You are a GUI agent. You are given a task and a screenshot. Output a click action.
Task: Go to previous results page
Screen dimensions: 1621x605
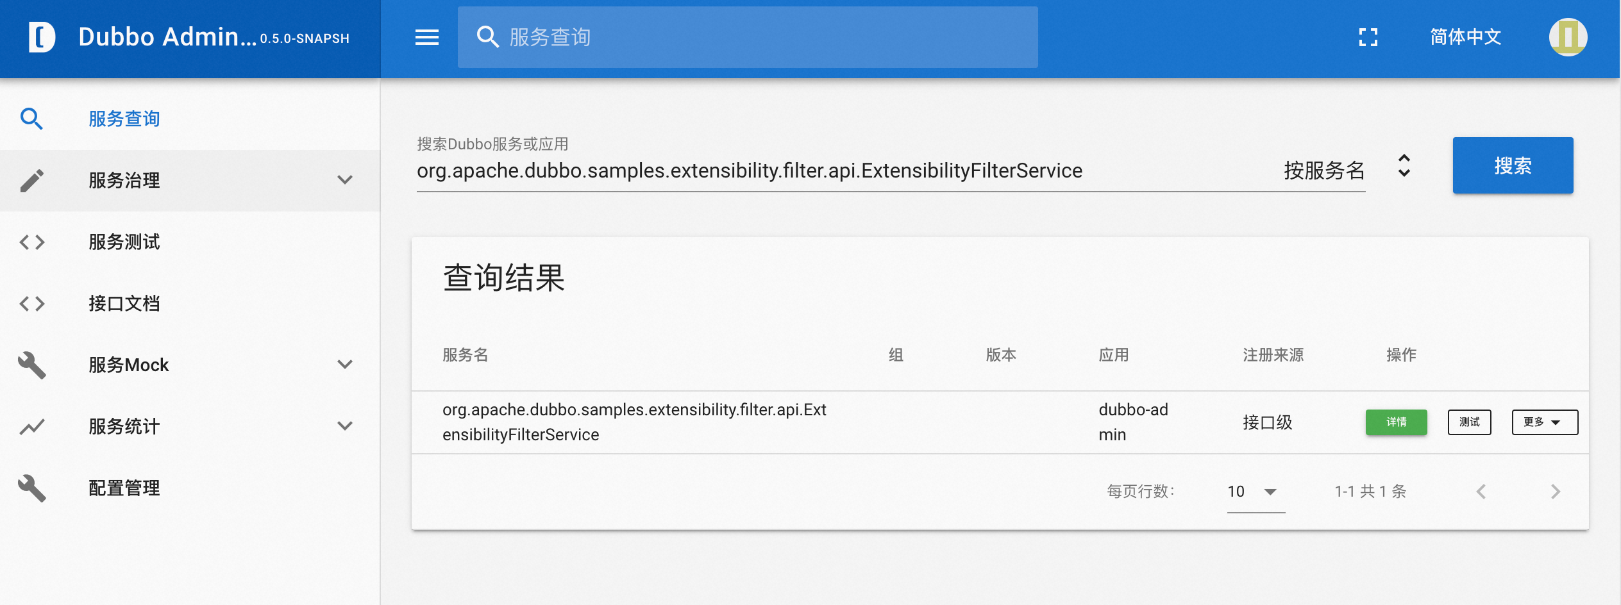(1481, 492)
